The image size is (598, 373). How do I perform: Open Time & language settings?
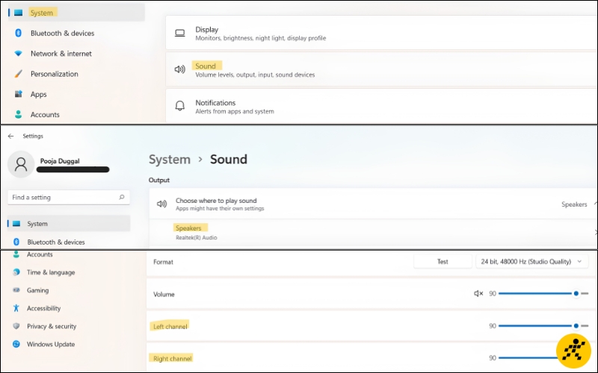point(51,272)
